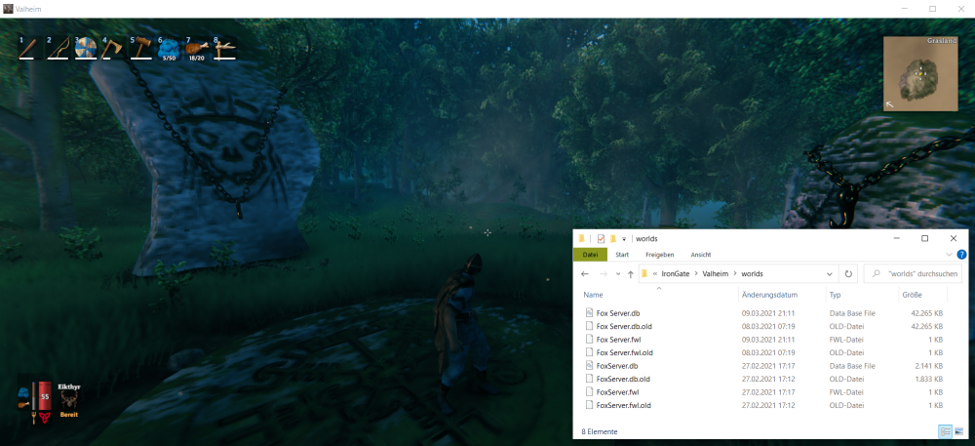Maximize the Valheim game window
This screenshot has height=446, width=975.
click(933, 9)
